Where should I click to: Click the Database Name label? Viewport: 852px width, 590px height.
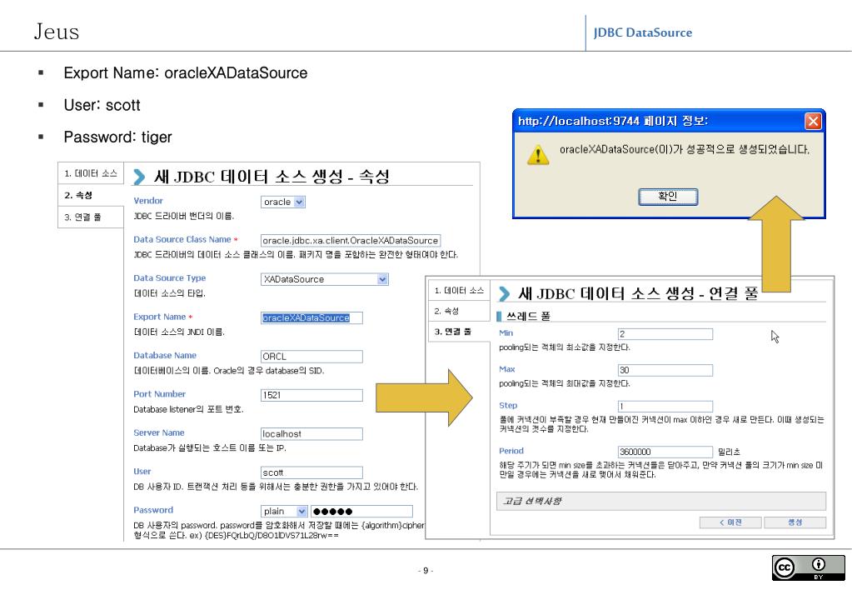[165, 355]
